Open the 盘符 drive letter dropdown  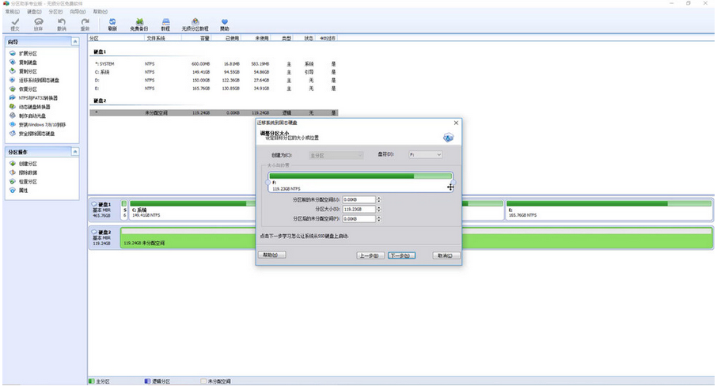coord(426,155)
